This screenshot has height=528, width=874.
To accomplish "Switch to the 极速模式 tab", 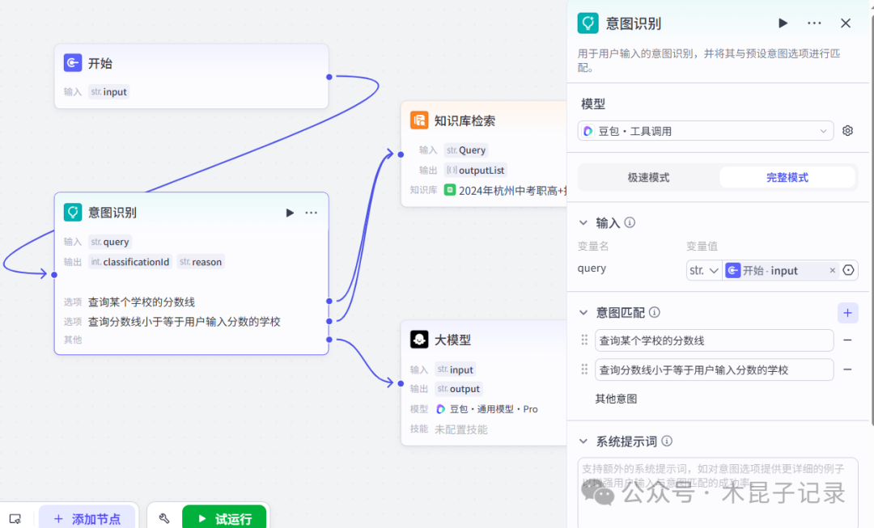I will pyautogui.click(x=647, y=177).
